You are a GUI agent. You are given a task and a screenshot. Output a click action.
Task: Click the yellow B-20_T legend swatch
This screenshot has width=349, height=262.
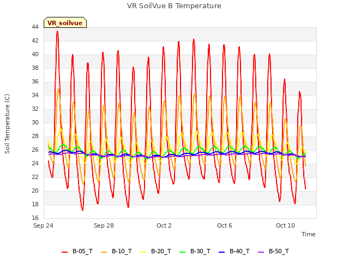[143, 252]
